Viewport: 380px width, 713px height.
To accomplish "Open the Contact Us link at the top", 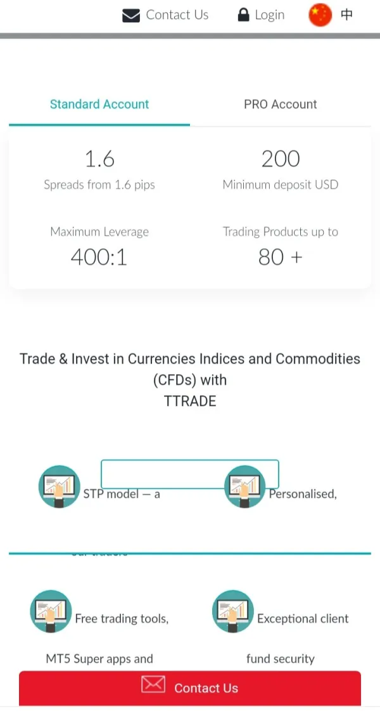I will [177, 15].
